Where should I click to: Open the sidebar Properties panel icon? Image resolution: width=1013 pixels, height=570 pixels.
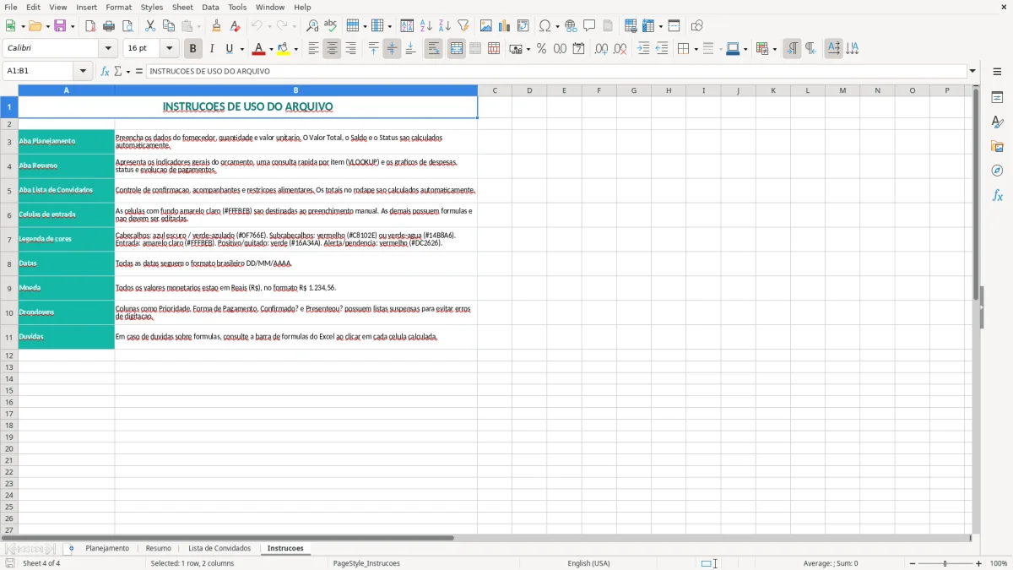click(x=997, y=97)
